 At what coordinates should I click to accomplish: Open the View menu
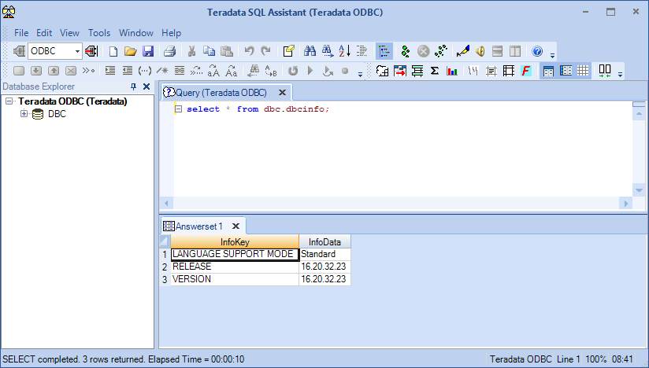[69, 32]
